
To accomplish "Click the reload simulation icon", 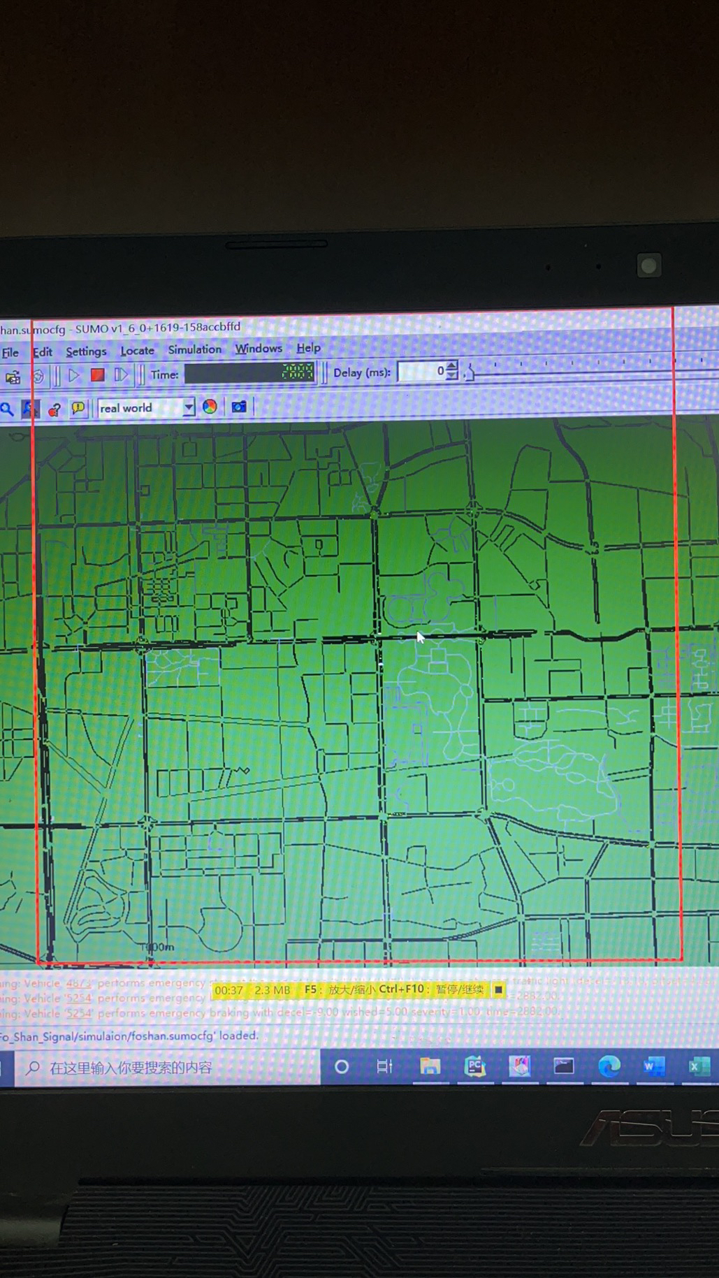I will [x=38, y=377].
